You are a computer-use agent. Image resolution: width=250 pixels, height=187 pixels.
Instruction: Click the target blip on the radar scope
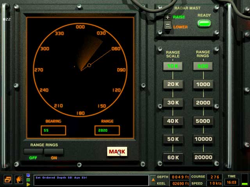[89, 65]
